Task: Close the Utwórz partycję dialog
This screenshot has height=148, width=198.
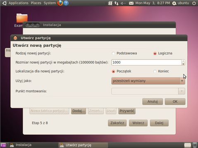Action: pyautogui.click(x=15, y=38)
